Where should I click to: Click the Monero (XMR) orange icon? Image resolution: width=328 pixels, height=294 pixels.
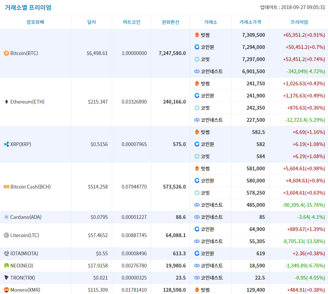click(x=6, y=290)
